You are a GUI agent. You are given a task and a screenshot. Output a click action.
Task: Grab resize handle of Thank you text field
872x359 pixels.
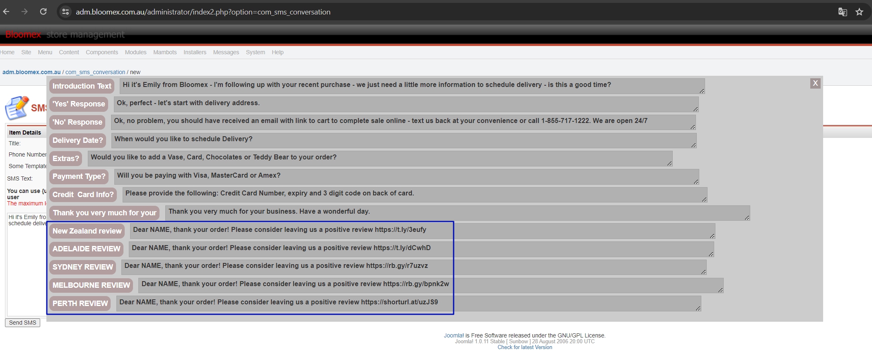pyautogui.click(x=747, y=218)
